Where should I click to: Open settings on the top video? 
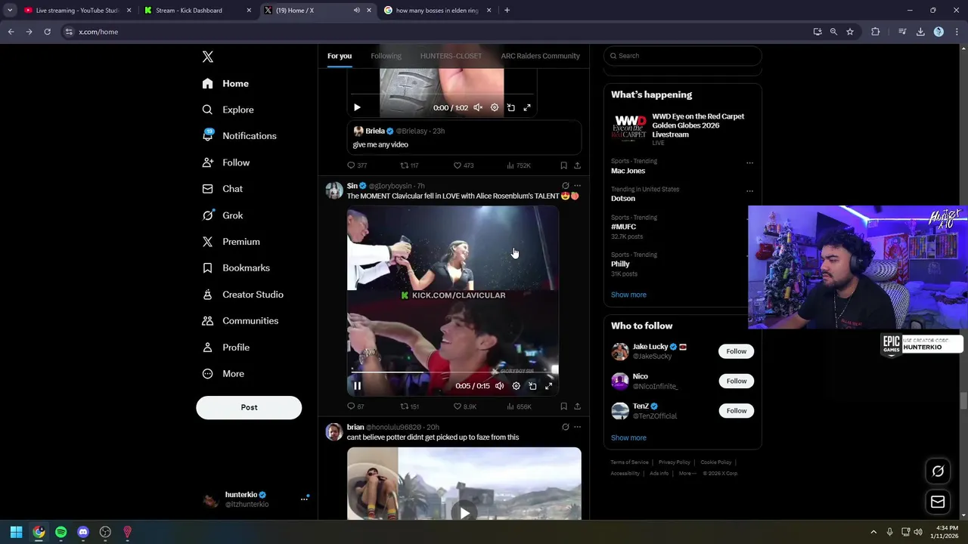495,108
